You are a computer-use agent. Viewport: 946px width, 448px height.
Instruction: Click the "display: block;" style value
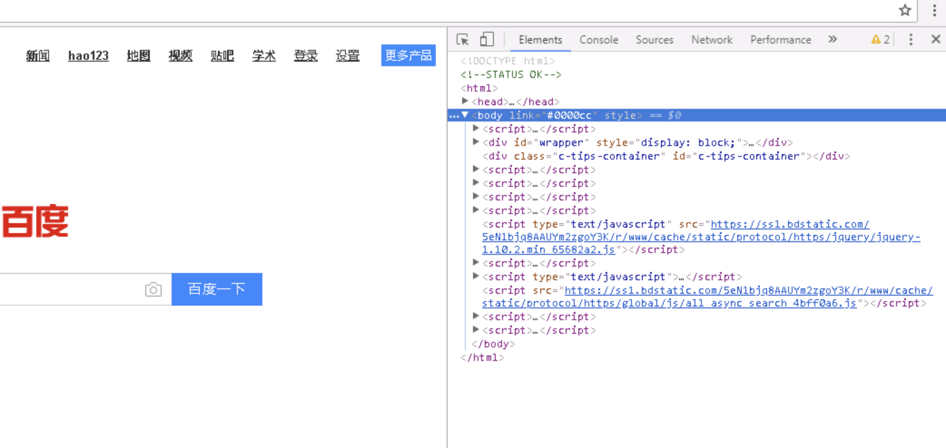point(688,142)
